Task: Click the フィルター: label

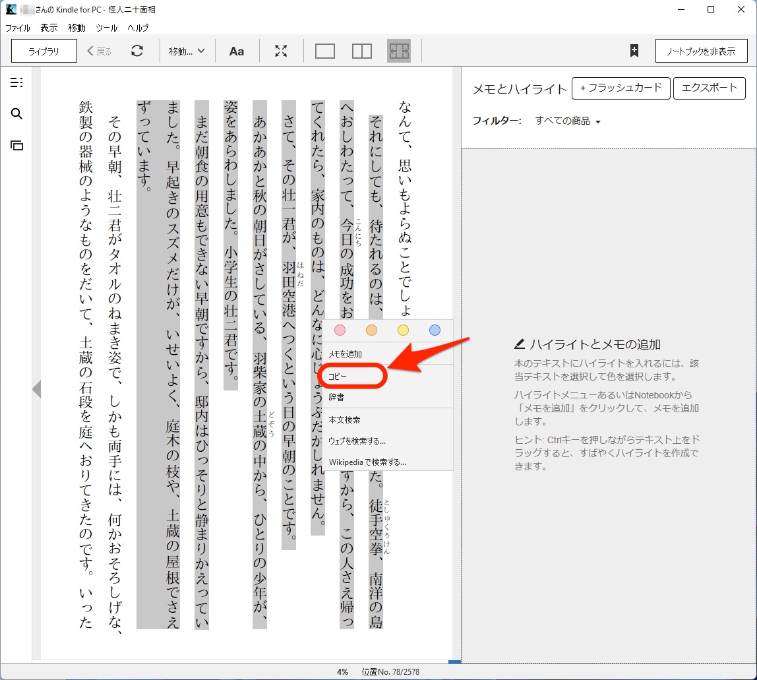Action: click(497, 121)
